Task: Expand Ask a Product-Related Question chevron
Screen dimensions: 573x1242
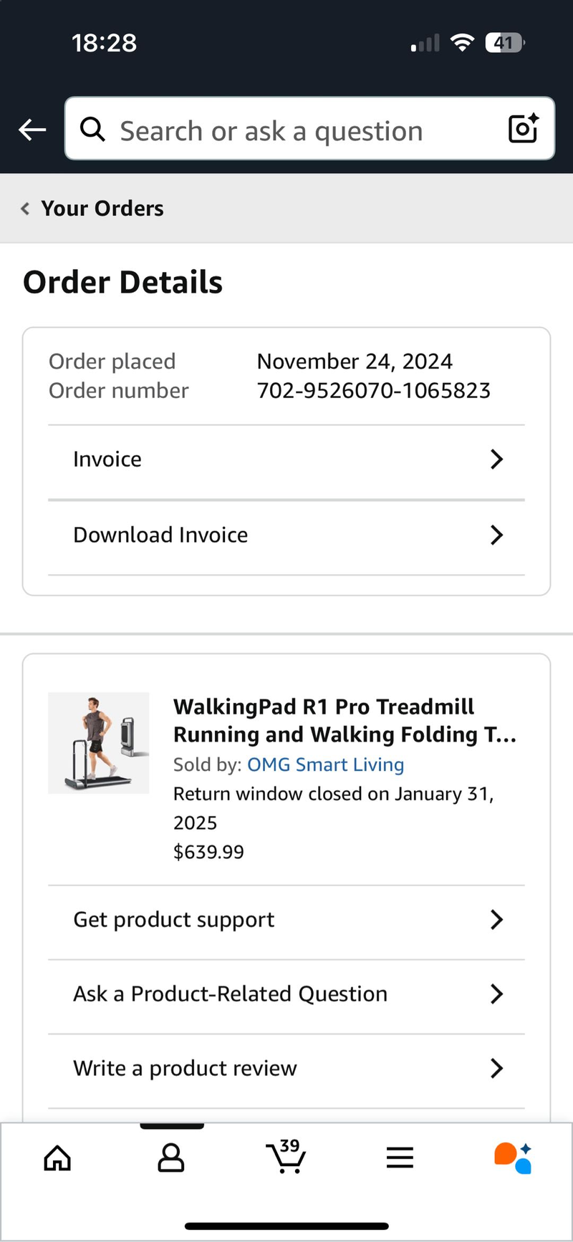Action: click(496, 994)
